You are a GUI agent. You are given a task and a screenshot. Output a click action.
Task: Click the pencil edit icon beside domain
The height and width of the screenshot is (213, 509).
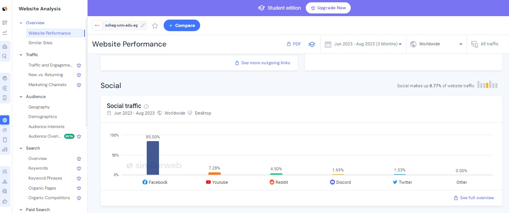143,25
